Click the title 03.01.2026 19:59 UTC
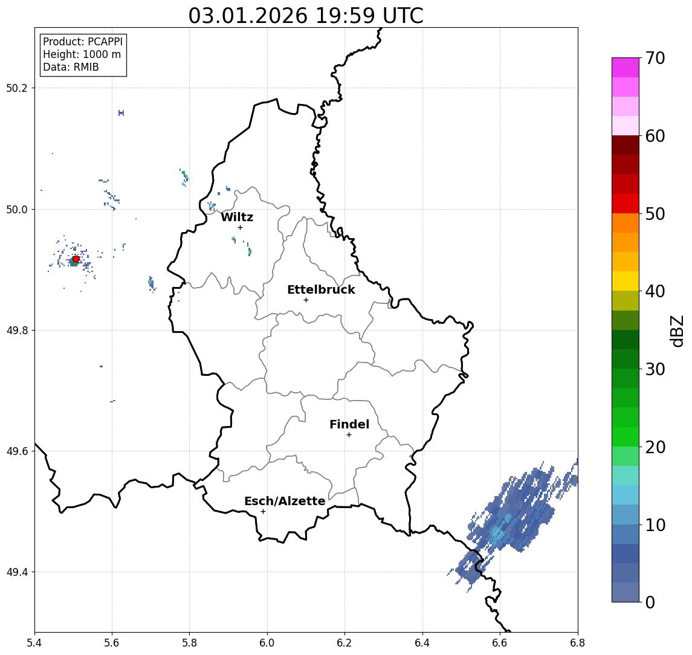The image size is (692, 655). [306, 16]
